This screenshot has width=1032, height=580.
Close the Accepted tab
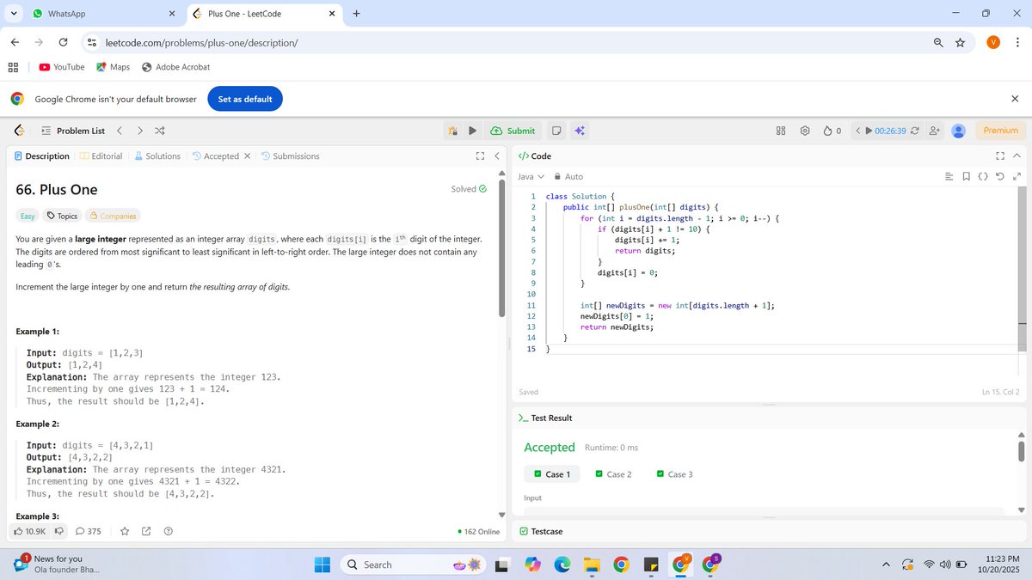[247, 156]
